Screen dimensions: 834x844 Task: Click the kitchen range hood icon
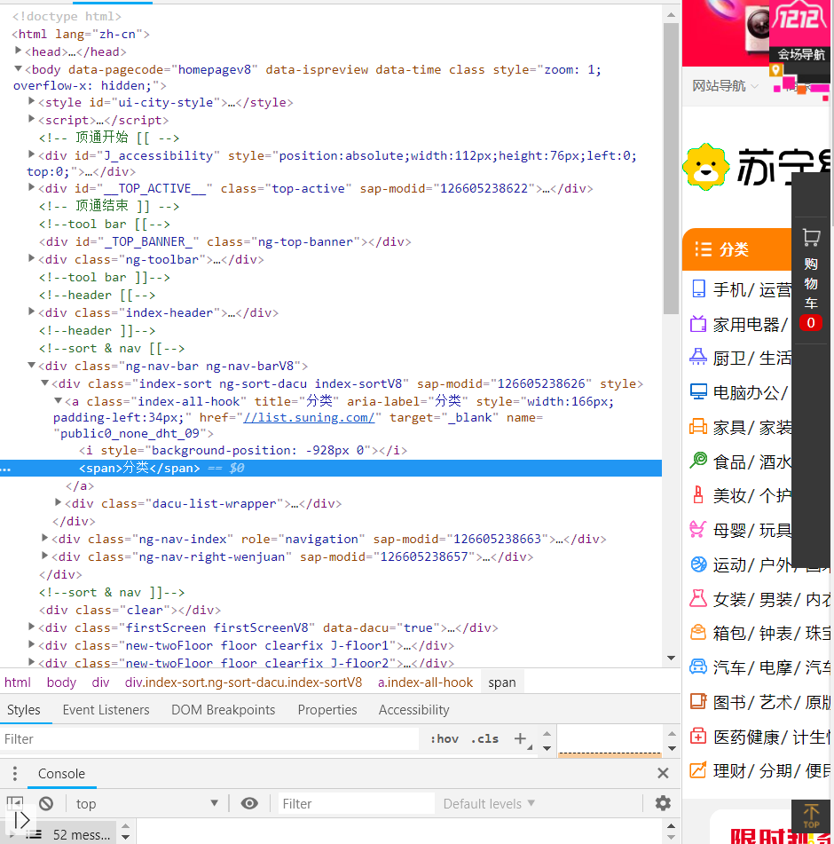click(x=698, y=357)
